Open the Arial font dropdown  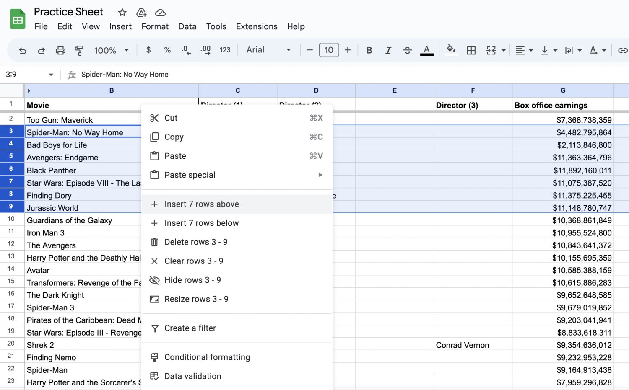pos(268,50)
